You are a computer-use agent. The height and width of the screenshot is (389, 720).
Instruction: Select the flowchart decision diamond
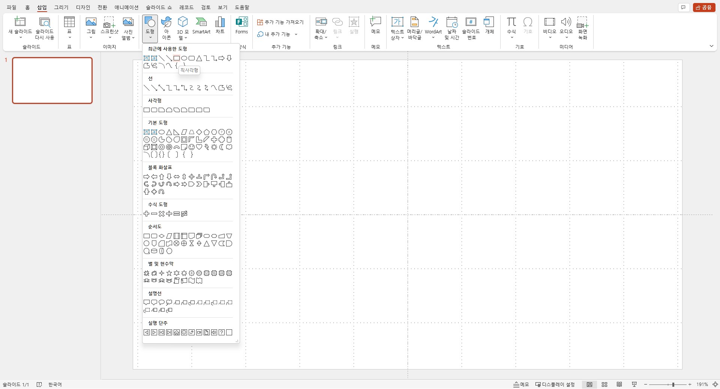pyautogui.click(x=162, y=236)
